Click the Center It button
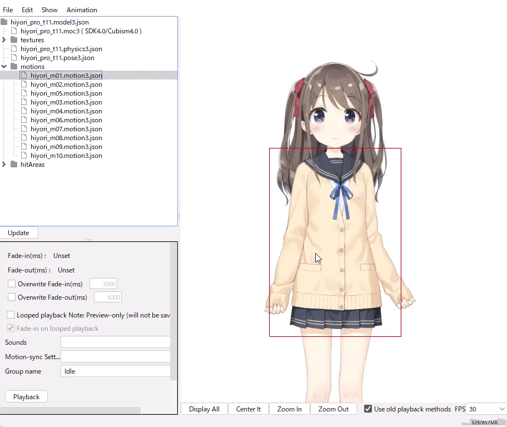The image size is (507, 427). [x=248, y=409]
